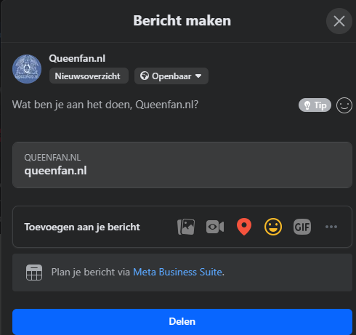356x335 pixels.
Task: Open the queenfan.nl link preview card
Action: 182,165
